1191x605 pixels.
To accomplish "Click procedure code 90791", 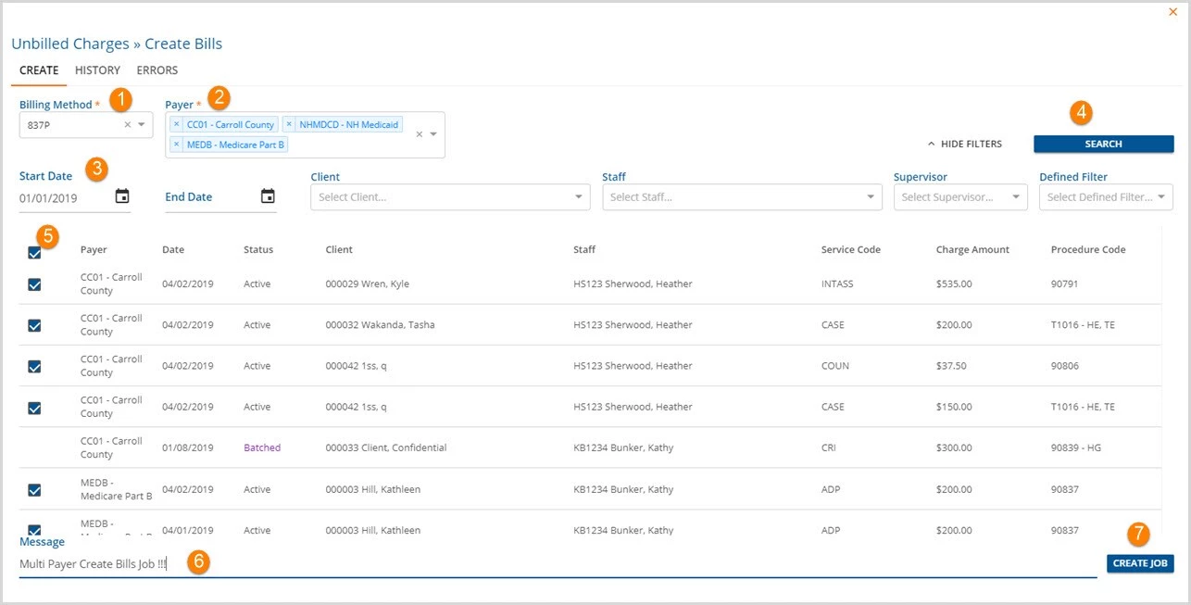I will pos(1065,284).
